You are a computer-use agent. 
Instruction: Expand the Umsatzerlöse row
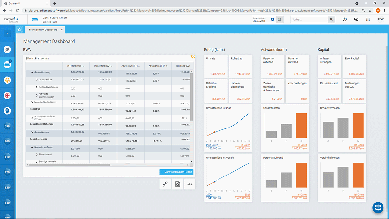pos(36,79)
